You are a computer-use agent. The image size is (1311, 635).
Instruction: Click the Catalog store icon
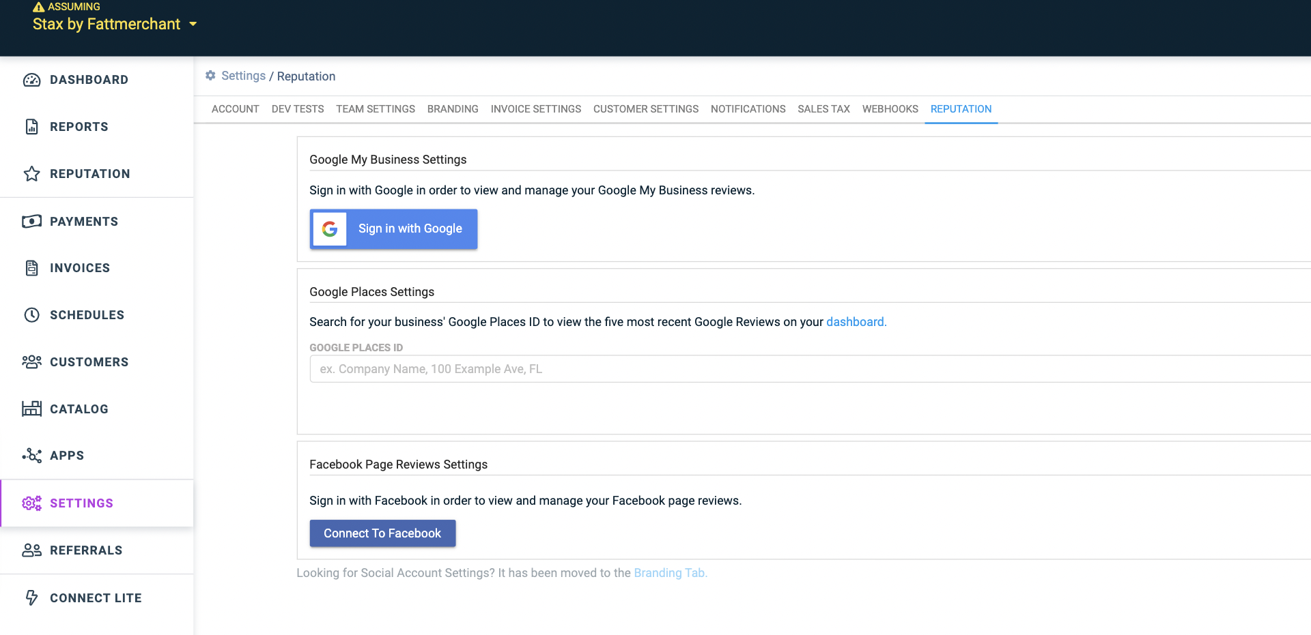(x=31, y=409)
